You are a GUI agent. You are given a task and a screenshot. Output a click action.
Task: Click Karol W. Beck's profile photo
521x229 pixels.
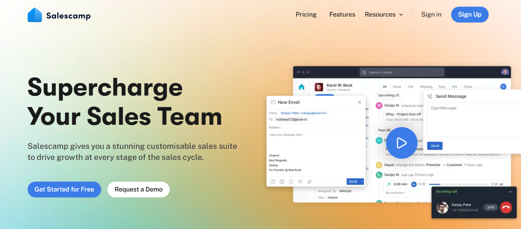319,87
